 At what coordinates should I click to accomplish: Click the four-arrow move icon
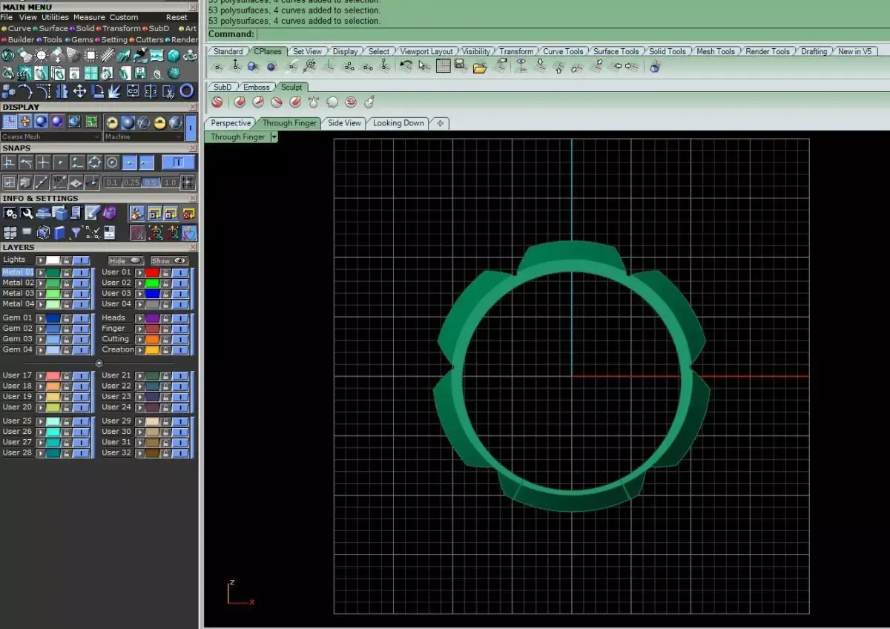(79, 90)
